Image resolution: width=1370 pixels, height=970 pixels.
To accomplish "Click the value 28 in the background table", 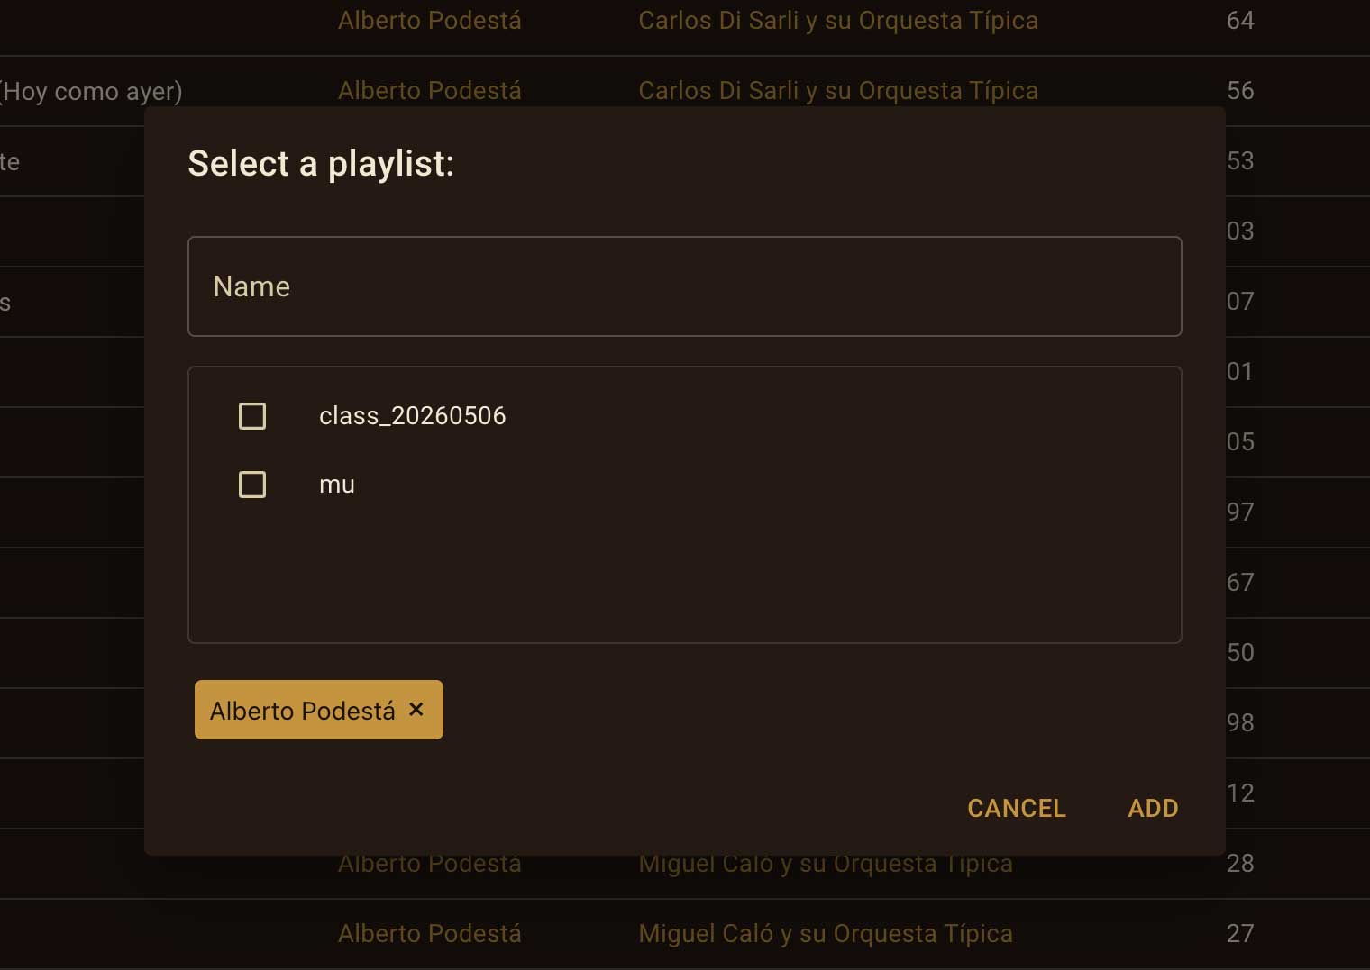I will tap(1240, 863).
